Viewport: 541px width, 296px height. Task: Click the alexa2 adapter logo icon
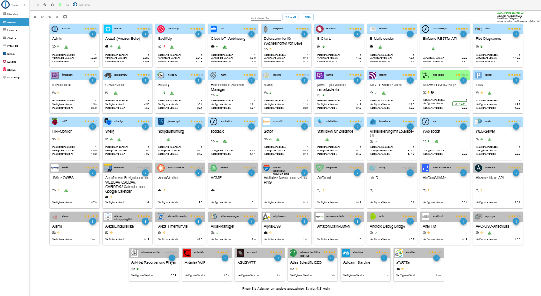pyautogui.click(x=108, y=29)
